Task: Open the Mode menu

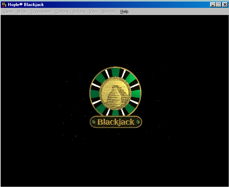Action: (22, 11)
